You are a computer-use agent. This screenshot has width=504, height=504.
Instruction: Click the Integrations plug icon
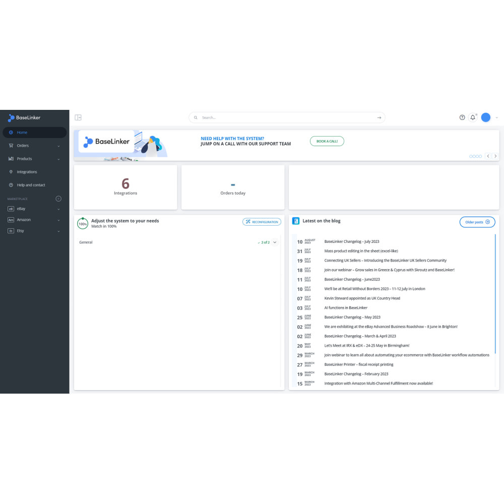[x=11, y=172]
